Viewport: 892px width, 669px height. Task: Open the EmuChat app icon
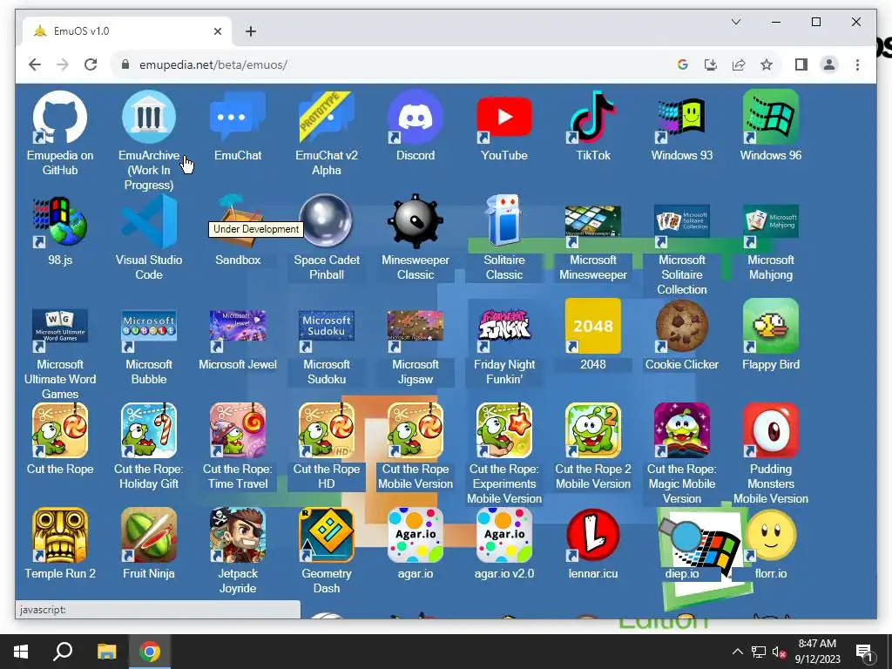click(238, 118)
